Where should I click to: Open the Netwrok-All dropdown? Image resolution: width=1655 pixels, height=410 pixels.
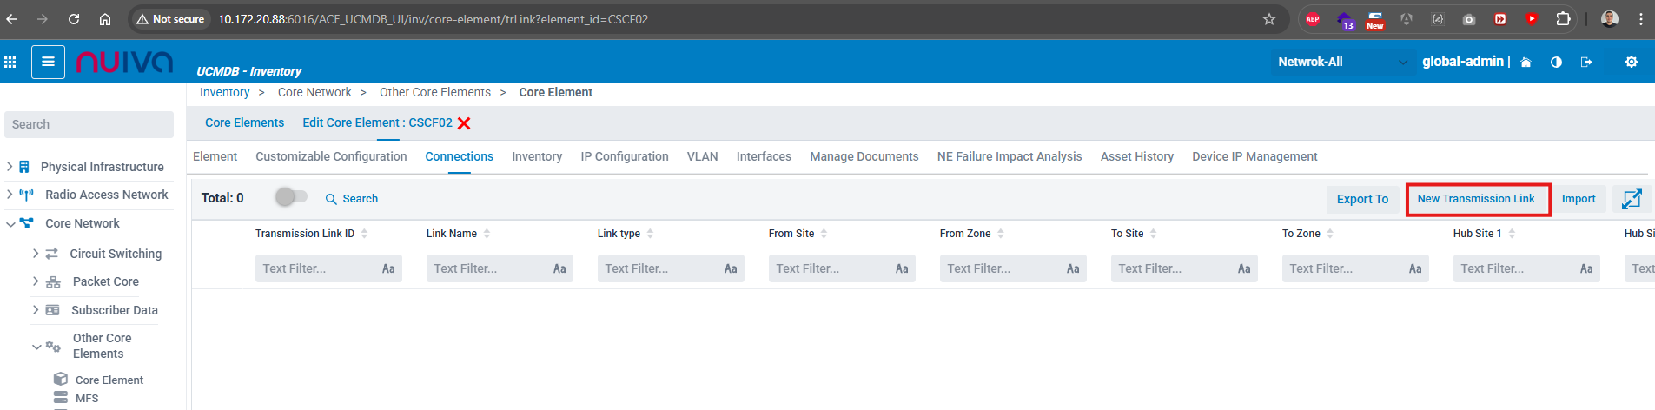click(1341, 62)
